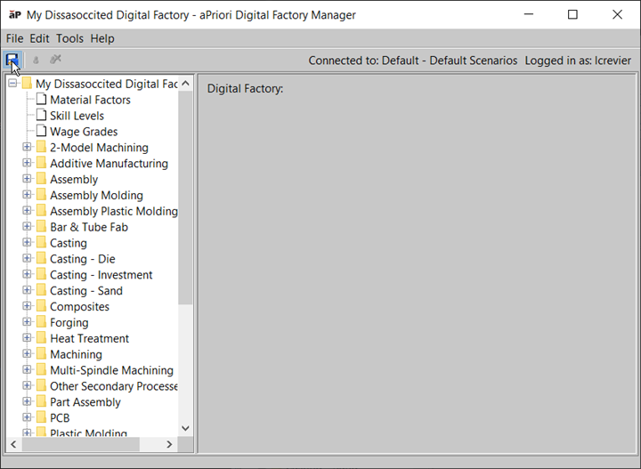The image size is (641, 469).
Task: Click the 'Digital Factory:' label
Action: (x=245, y=88)
